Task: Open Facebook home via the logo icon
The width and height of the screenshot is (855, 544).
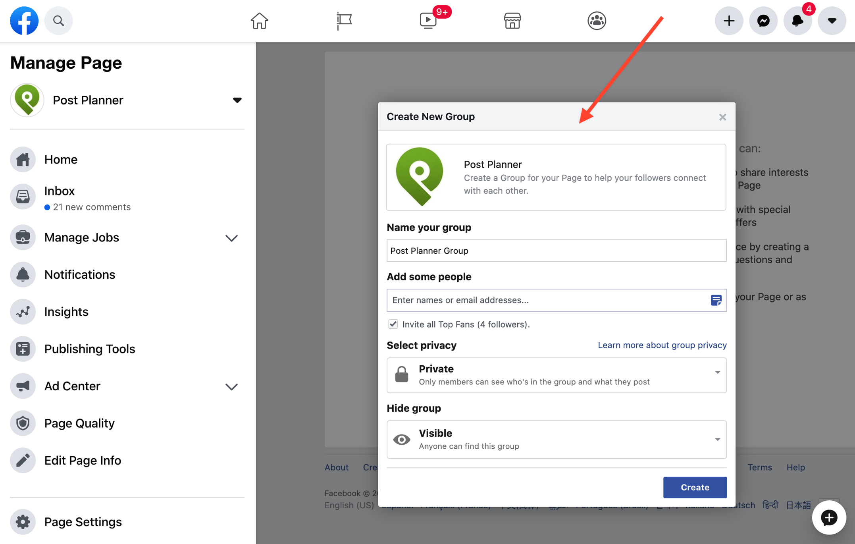Action: point(24,21)
